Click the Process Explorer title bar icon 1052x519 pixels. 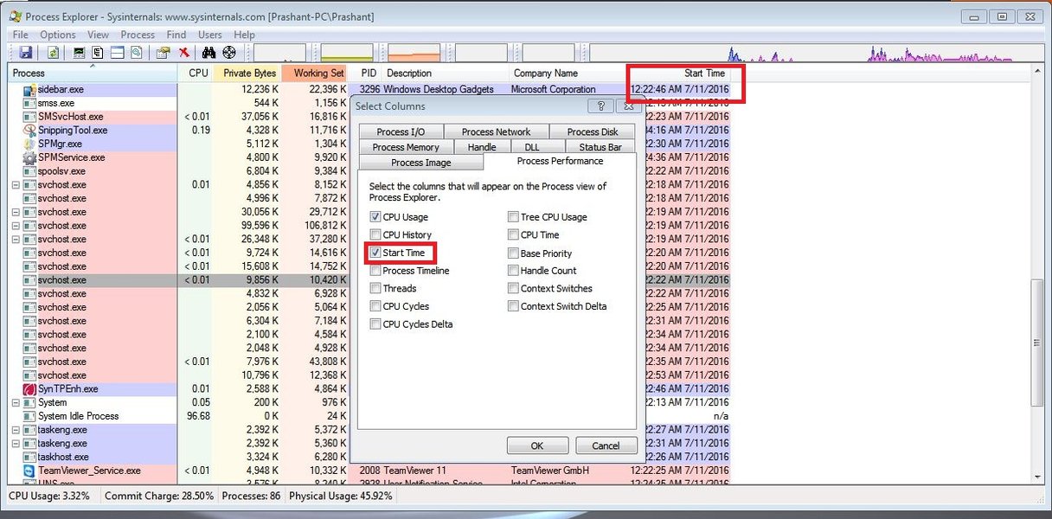(x=15, y=16)
